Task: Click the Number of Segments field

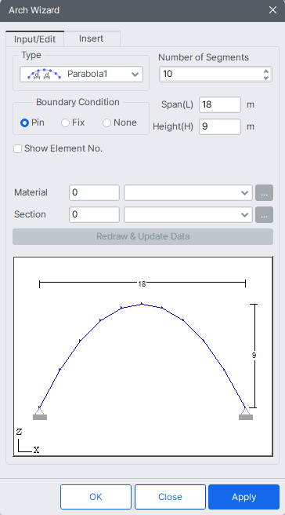Action: coord(215,75)
